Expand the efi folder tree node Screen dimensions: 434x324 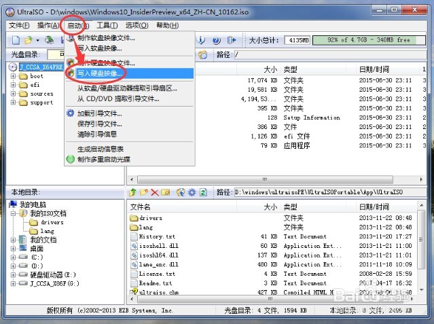click(x=13, y=85)
